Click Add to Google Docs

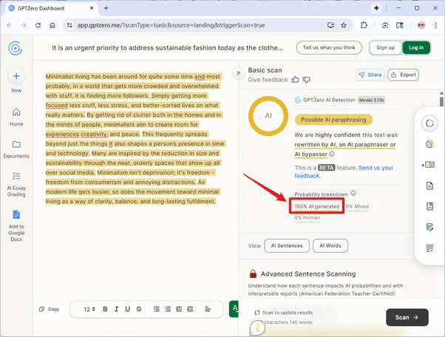point(16,226)
